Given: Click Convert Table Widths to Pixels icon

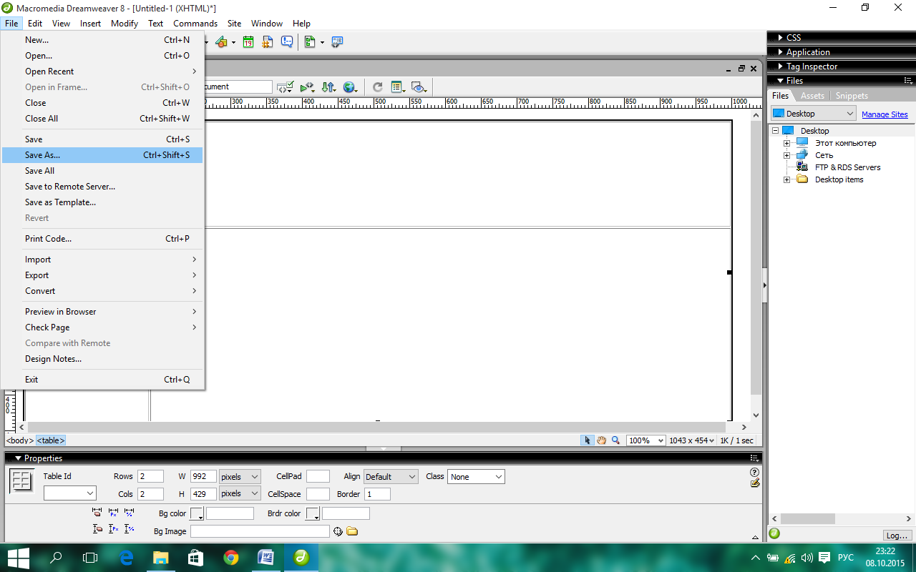Looking at the screenshot, I should tap(113, 513).
